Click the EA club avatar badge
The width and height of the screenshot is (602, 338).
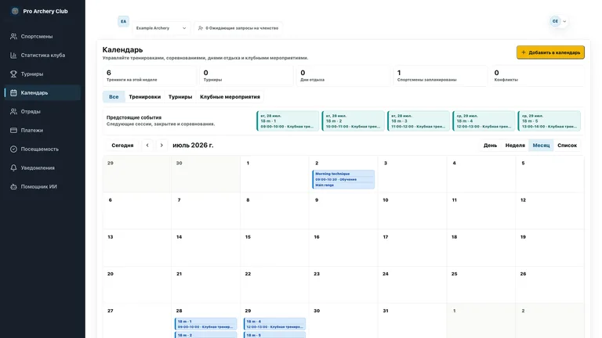pos(123,21)
